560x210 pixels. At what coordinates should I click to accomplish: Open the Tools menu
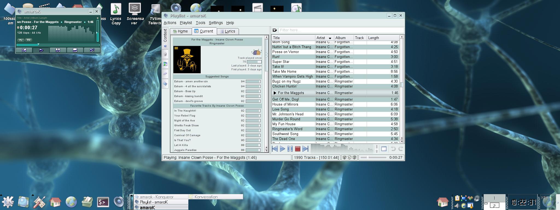point(200,23)
